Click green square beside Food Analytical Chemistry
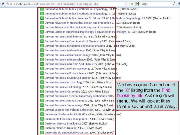This screenshot has height=135, width=180. pos(42,41)
